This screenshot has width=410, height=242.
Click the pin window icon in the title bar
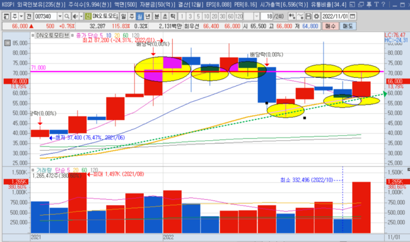tap(369, 4)
